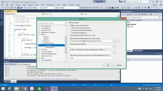This screenshot has width=163, height=91.
Task: Open the Architecture menu
Action: pyautogui.click(x=50, y=5)
